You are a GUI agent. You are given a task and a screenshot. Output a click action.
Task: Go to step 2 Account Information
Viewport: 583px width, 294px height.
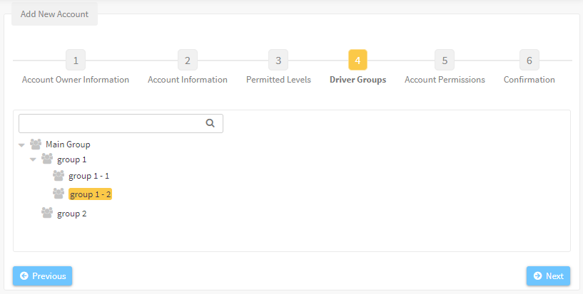pos(188,60)
